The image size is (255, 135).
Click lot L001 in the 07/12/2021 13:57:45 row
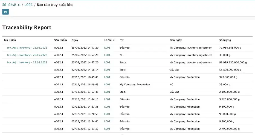click(107, 92)
